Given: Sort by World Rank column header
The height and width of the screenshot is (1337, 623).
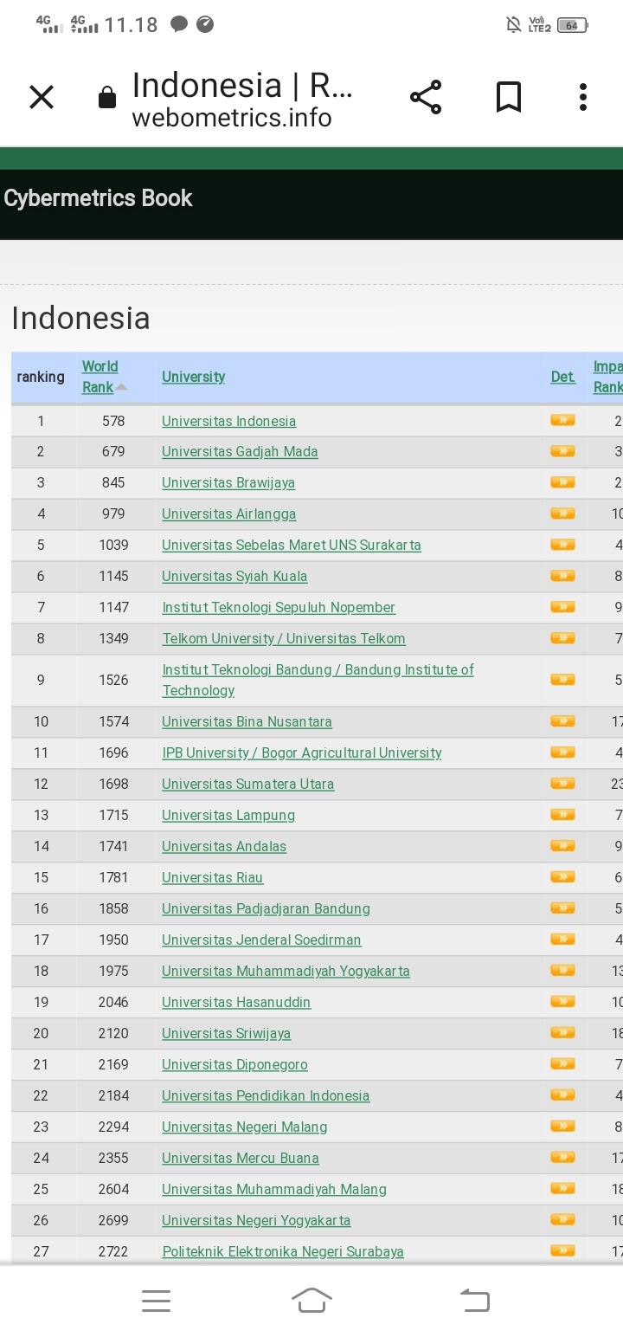Looking at the screenshot, I should click(x=104, y=377).
